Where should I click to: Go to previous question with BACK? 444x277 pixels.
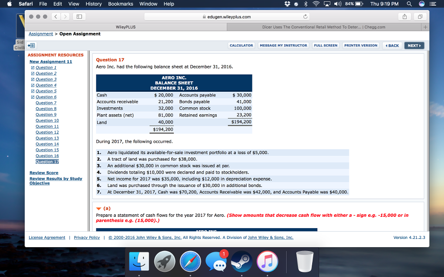pyautogui.click(x=392, y=45)
